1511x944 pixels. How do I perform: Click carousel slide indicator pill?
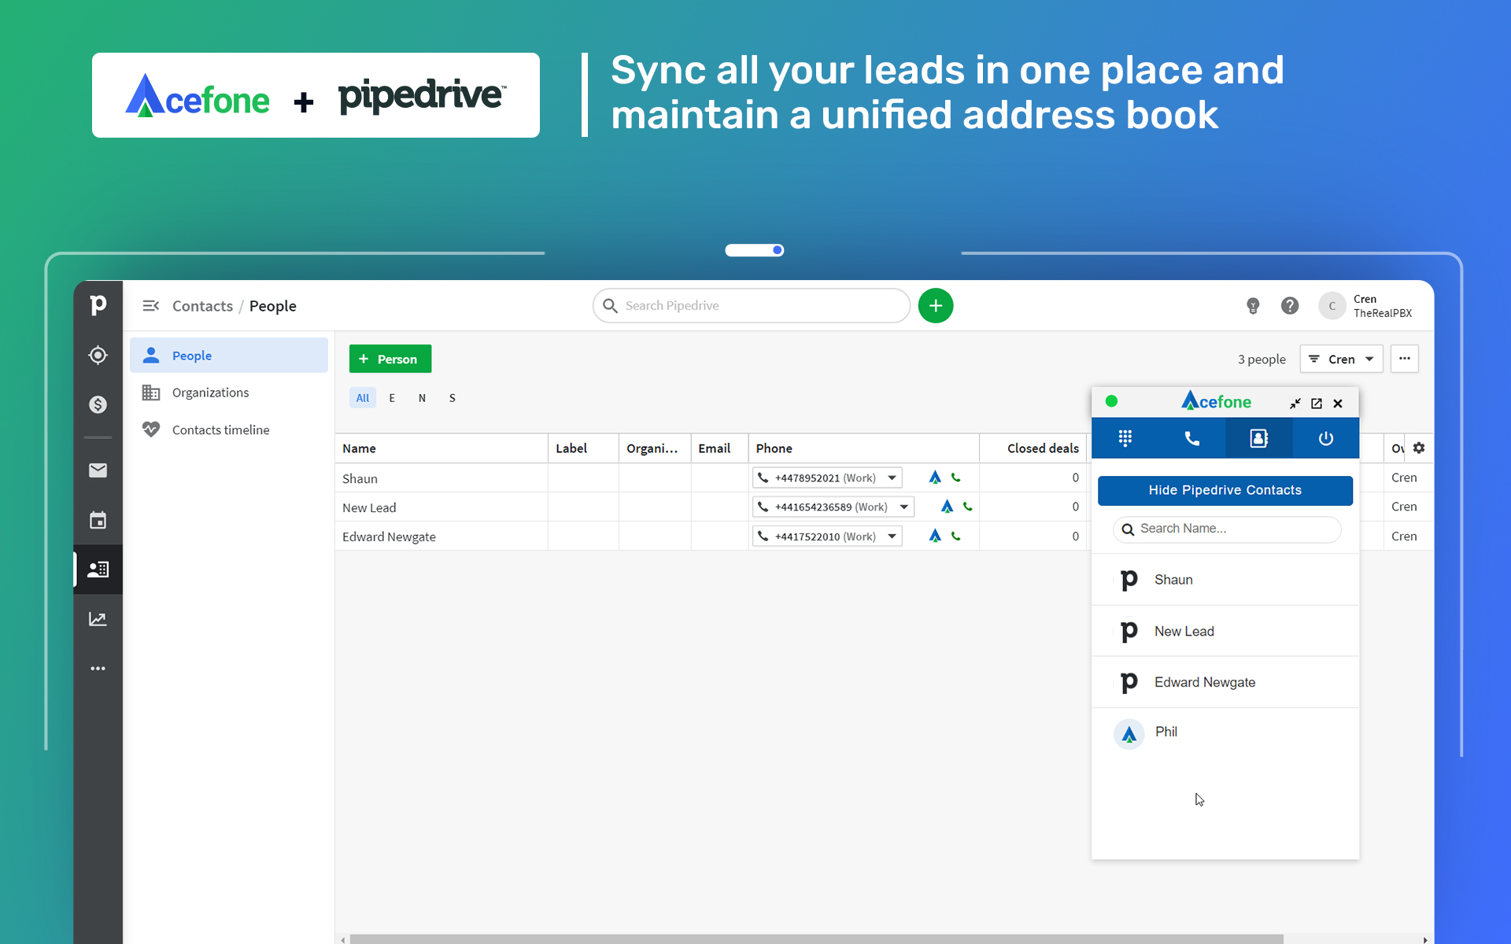pos(754,250)
